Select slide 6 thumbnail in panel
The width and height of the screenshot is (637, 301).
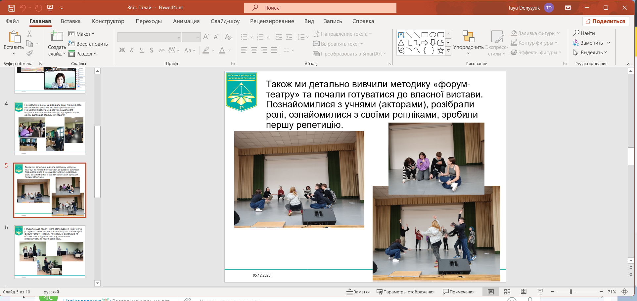pyautogui.click(x=50, y=252)
